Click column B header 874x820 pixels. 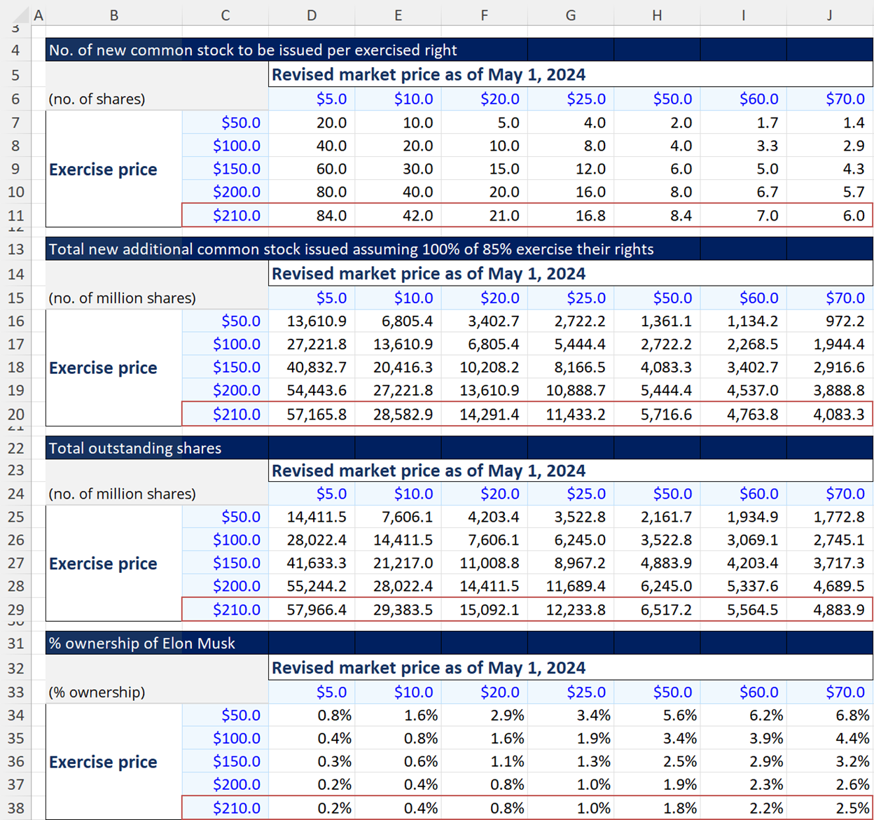[x=113, y=15]
